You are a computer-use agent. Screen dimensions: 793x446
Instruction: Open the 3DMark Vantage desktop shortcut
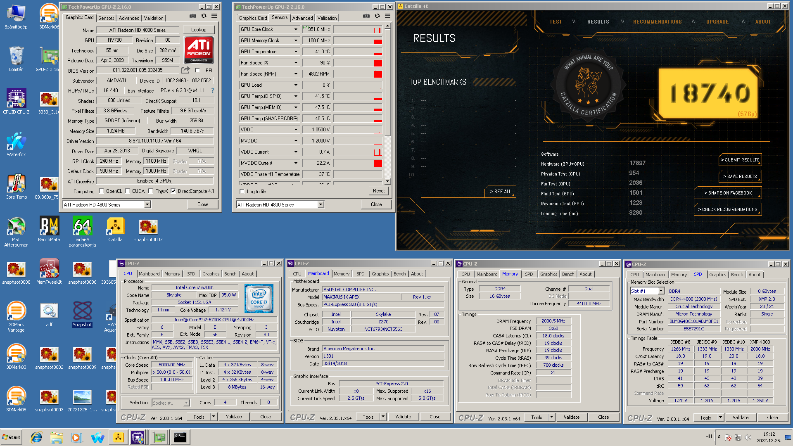(x=16, y=317)
